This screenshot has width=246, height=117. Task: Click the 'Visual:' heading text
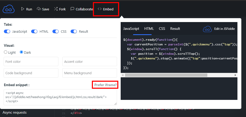9,46
